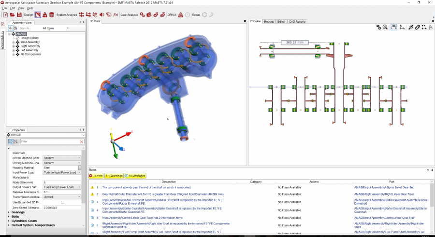
Task: Toggle the 10 Messages filter
Action: (135, 176)
